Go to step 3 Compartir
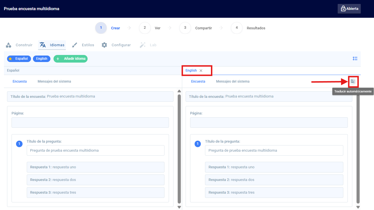 click(x=196, y=28)
